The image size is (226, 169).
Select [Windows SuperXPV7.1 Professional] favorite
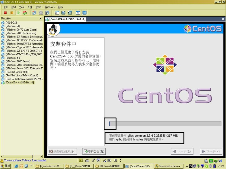point(24,44)
